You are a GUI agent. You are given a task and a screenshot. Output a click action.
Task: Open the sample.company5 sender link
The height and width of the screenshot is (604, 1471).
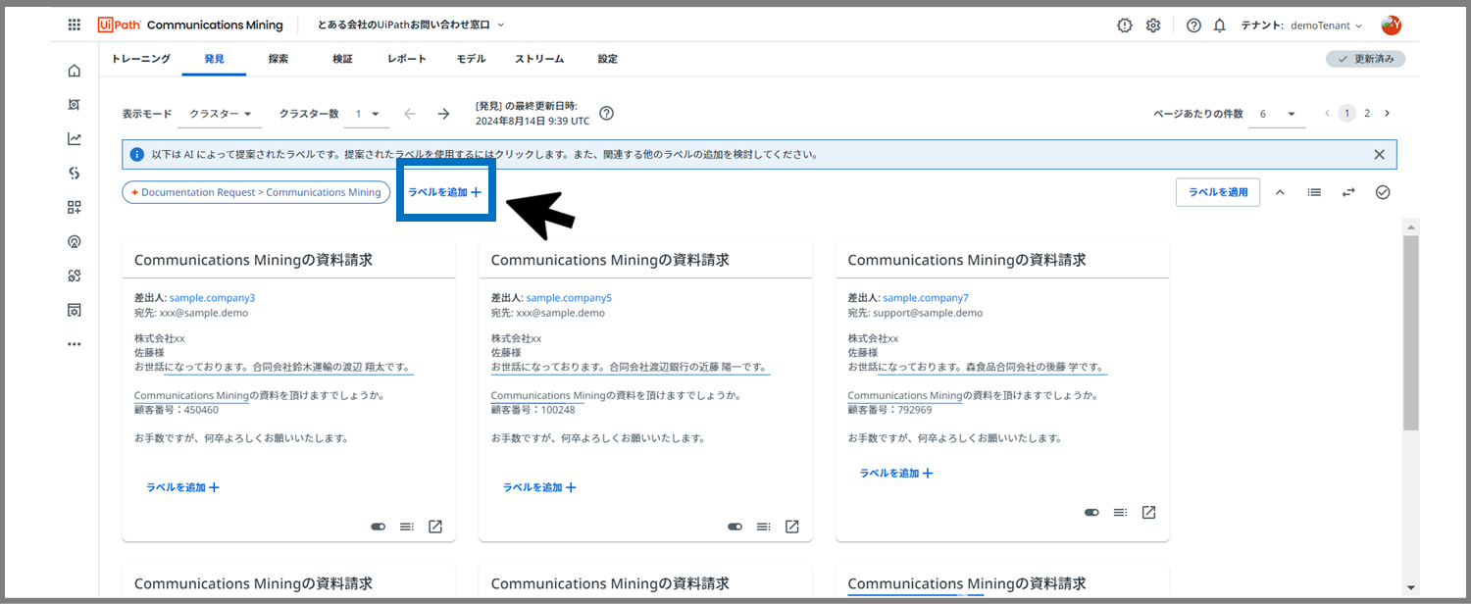point(569,297)
